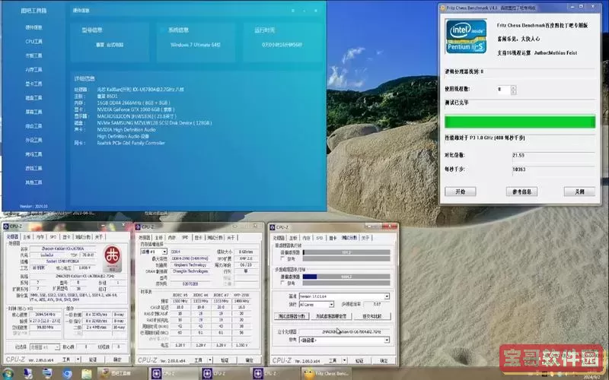Select 其他工具 in the toolbox sidebar
This screenshot has height=380, width=609.
coord(33,182)
